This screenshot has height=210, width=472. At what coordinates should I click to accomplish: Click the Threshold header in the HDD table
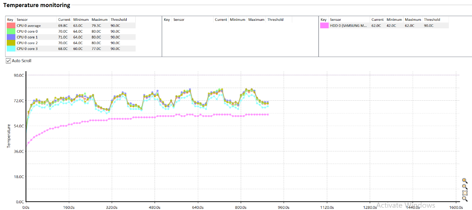(432, 20)
